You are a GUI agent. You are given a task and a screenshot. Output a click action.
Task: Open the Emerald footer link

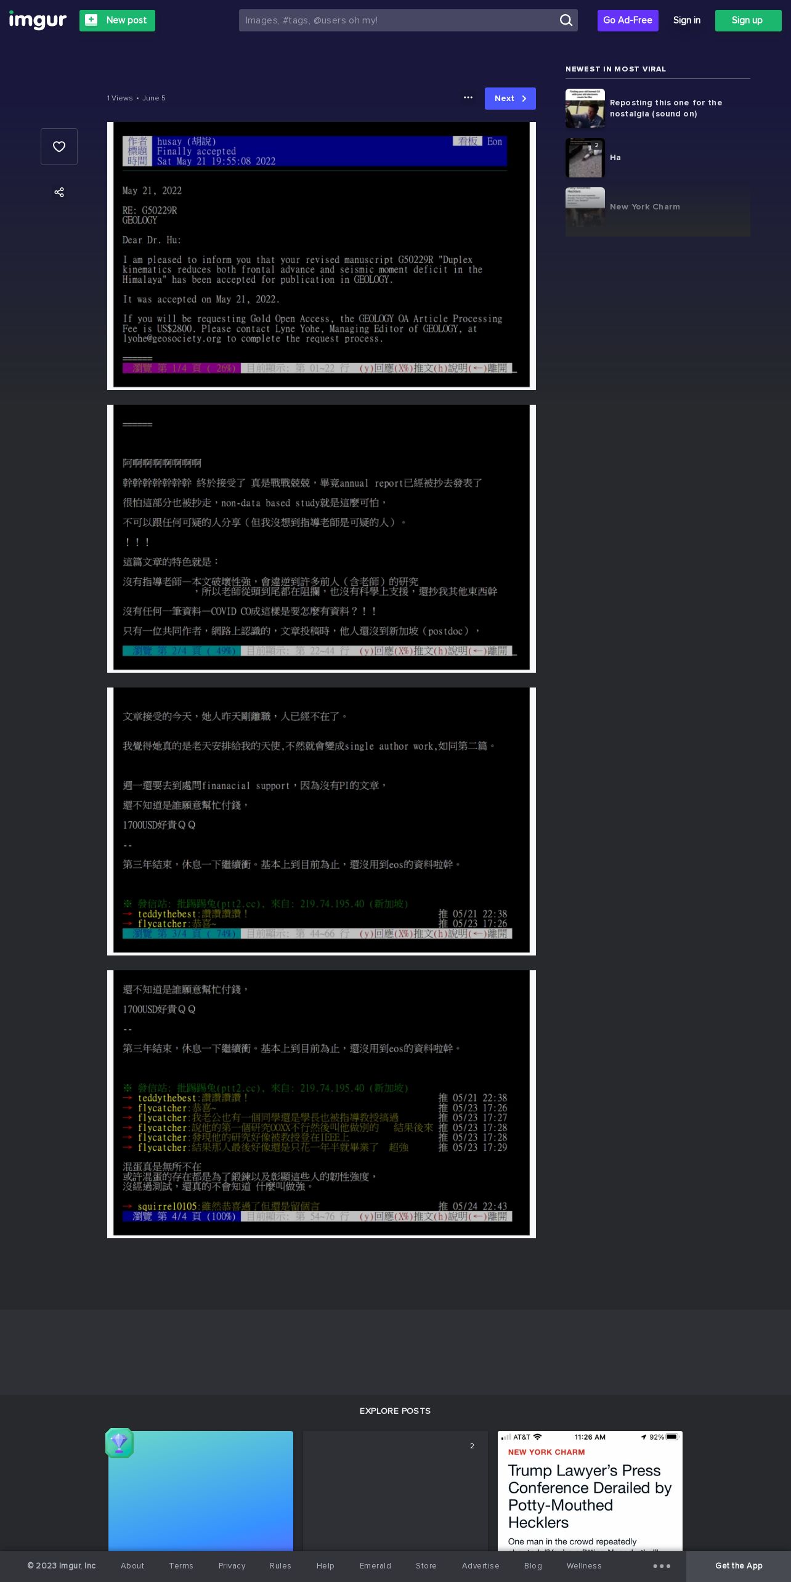(x=375, y=1565)
